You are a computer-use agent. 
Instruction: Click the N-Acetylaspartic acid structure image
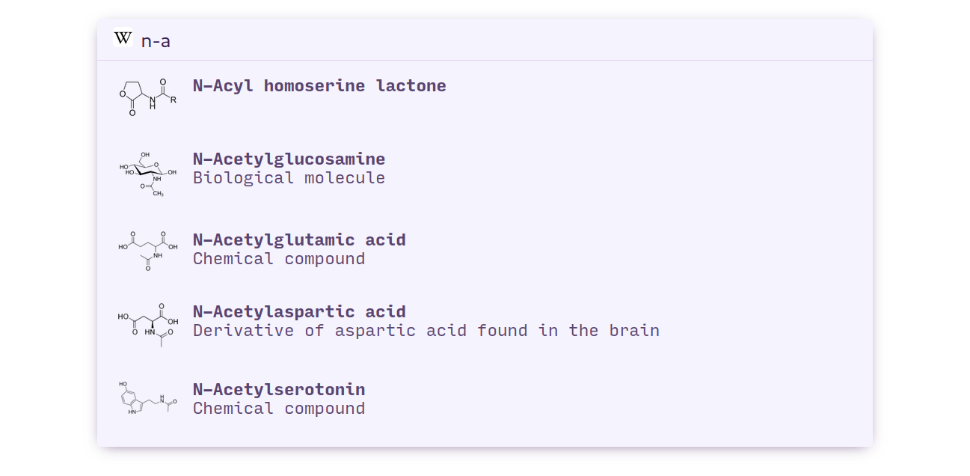tap(148, 324)
